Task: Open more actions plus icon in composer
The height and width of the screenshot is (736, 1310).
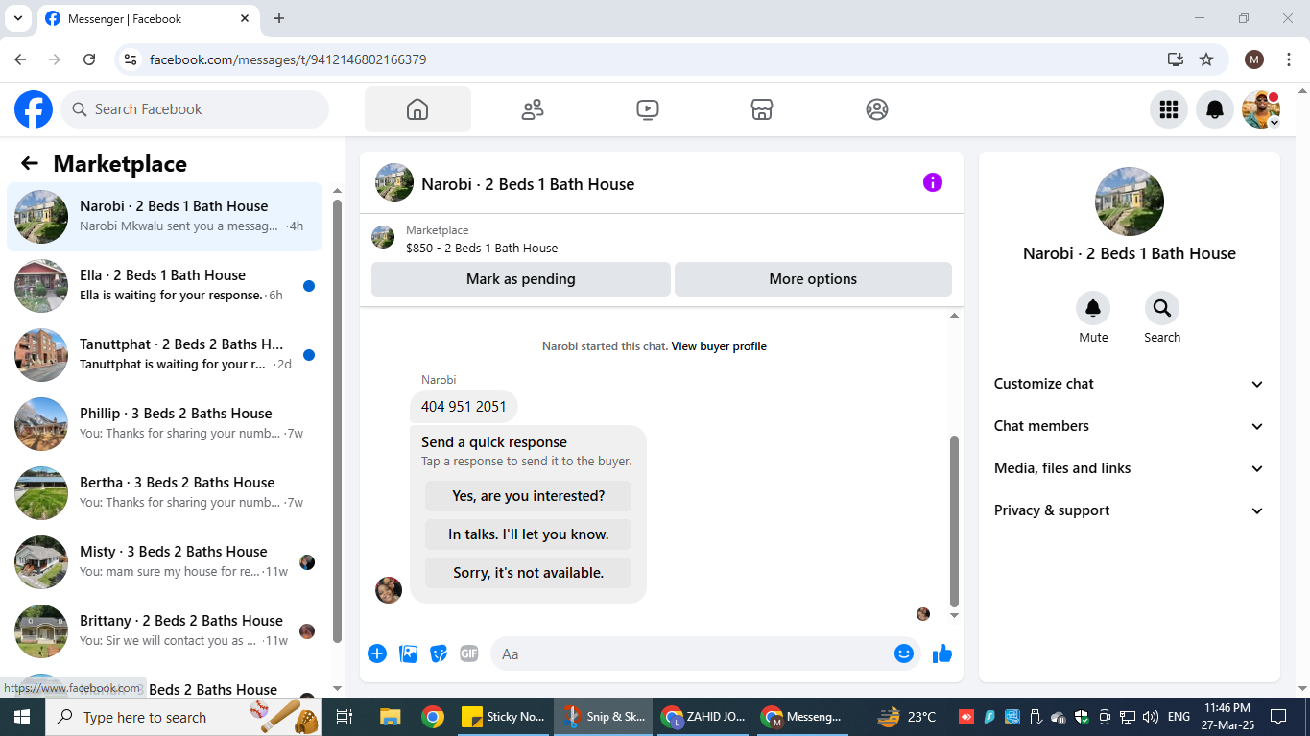Action: pyautogui.click(x=377, y=653)
